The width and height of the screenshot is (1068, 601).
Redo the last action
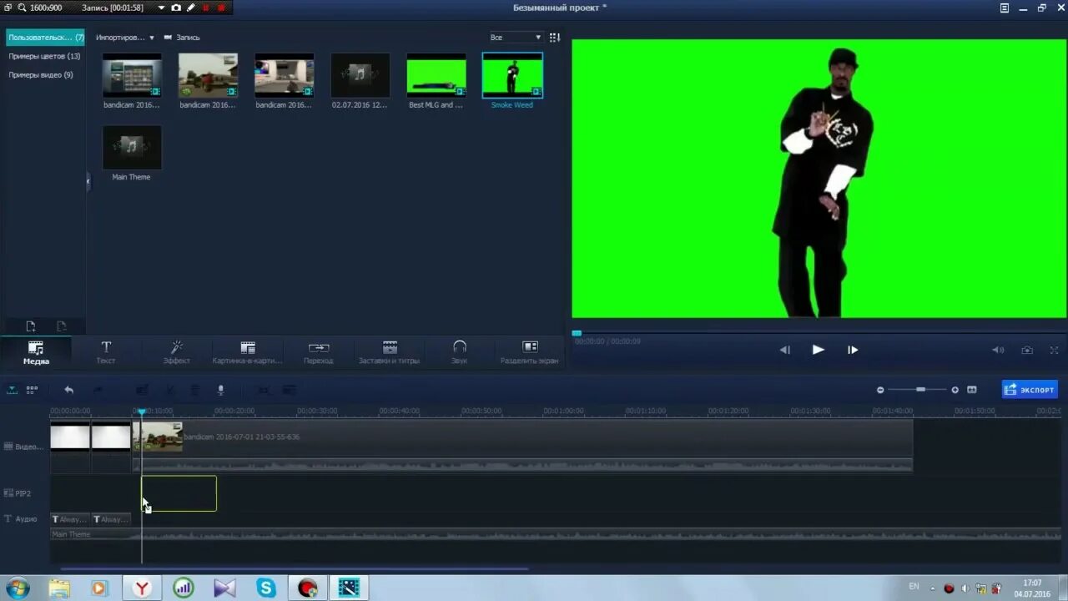98,390
